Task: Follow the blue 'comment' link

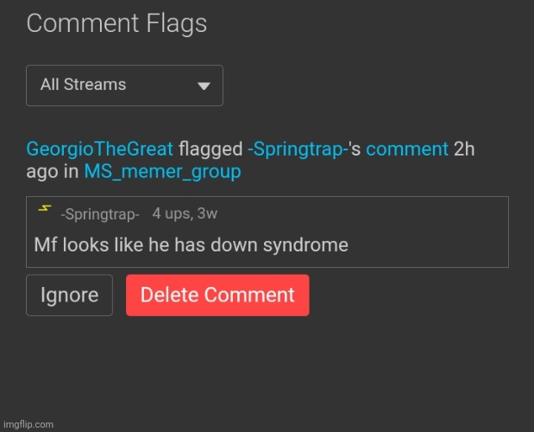Action: 407,149
